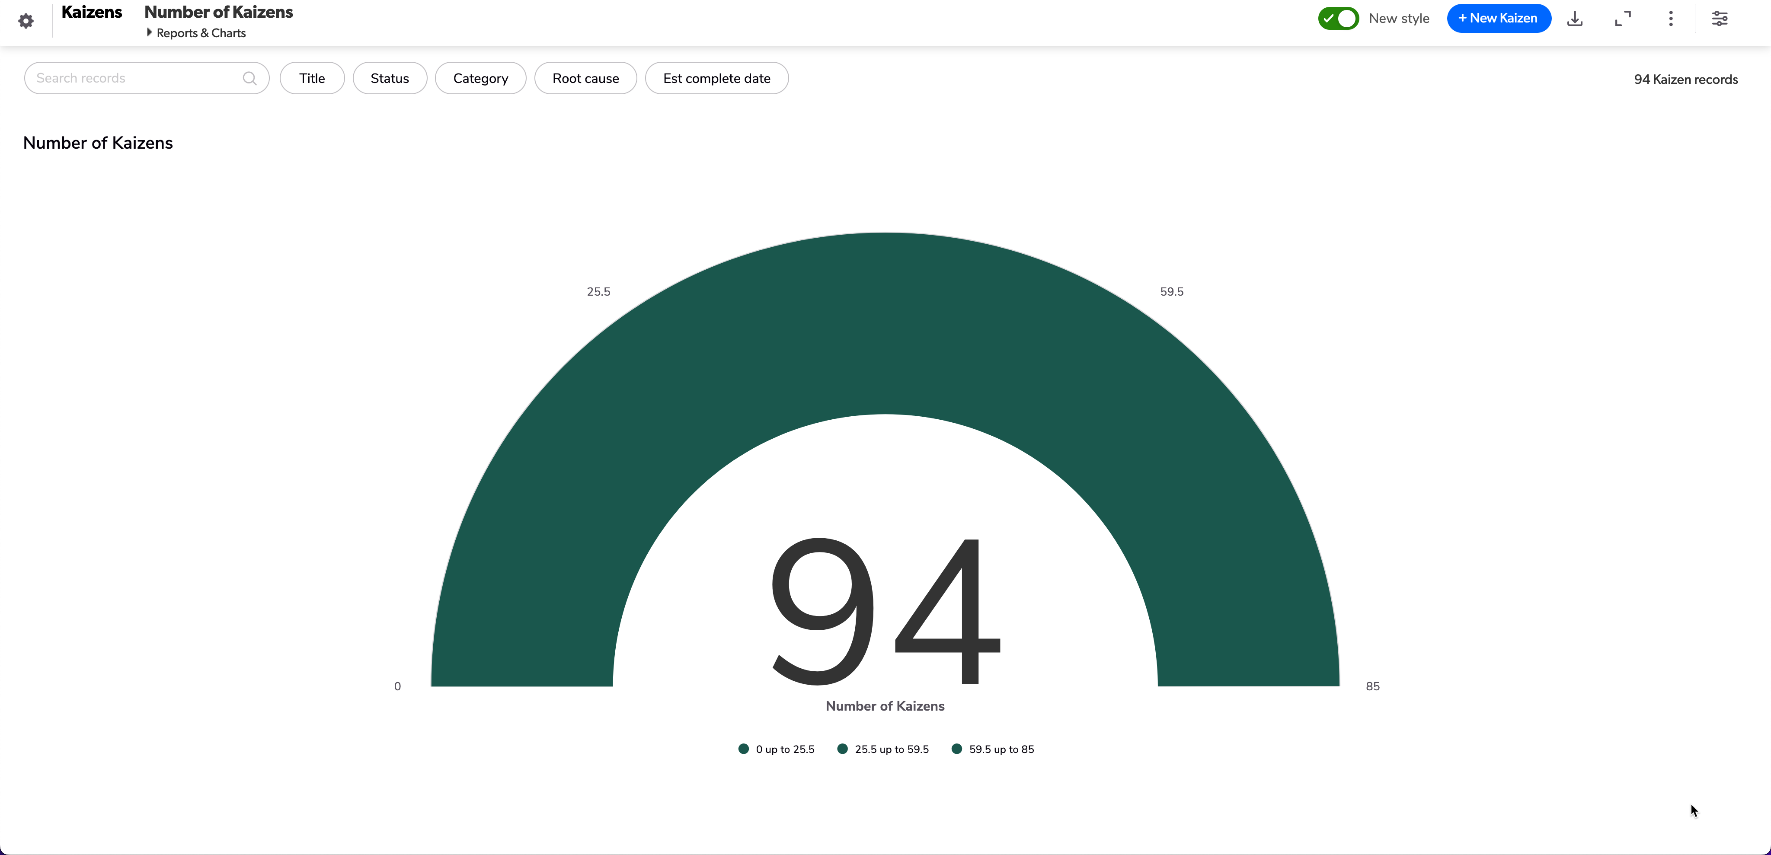
Task: Click the Number of Kaizens gauge caption
Action: pyautogui.click(x=885, y=706)
